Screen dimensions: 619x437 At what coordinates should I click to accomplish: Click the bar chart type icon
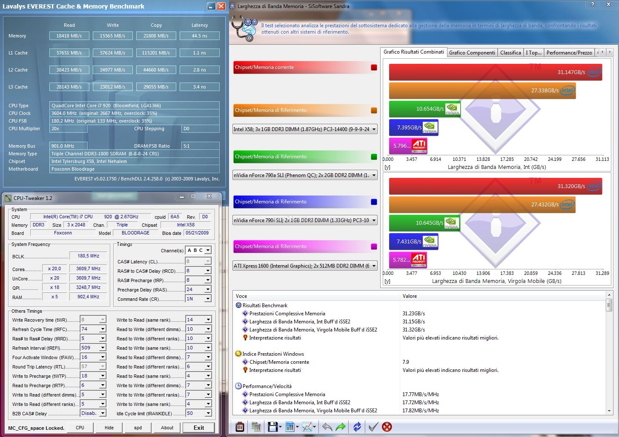(290, 427)
